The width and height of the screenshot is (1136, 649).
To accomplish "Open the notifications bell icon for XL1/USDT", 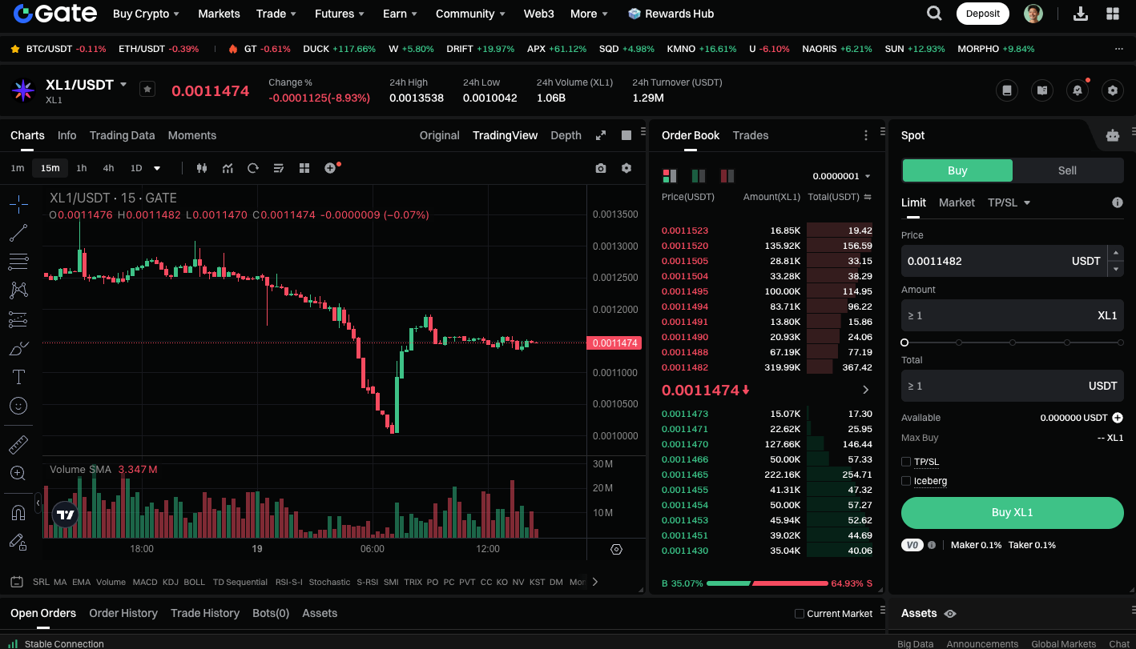I will click(1078, 90).
